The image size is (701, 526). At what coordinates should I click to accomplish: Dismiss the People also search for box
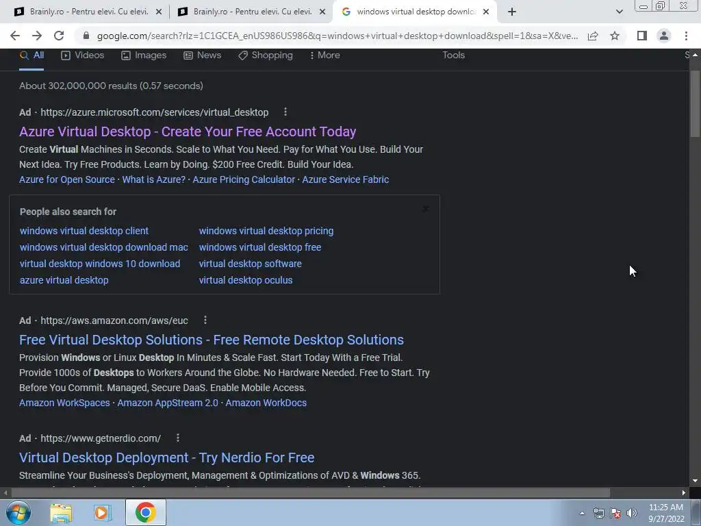426,209
